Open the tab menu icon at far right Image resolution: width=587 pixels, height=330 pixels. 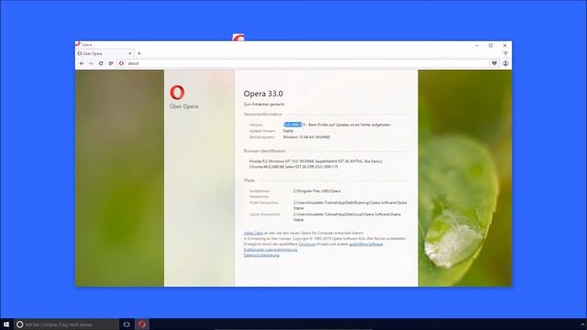pyautogui.click(x=505, y=53)
